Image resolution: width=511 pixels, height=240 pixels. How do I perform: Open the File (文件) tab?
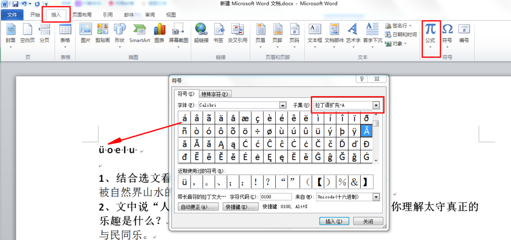point(12,15)
